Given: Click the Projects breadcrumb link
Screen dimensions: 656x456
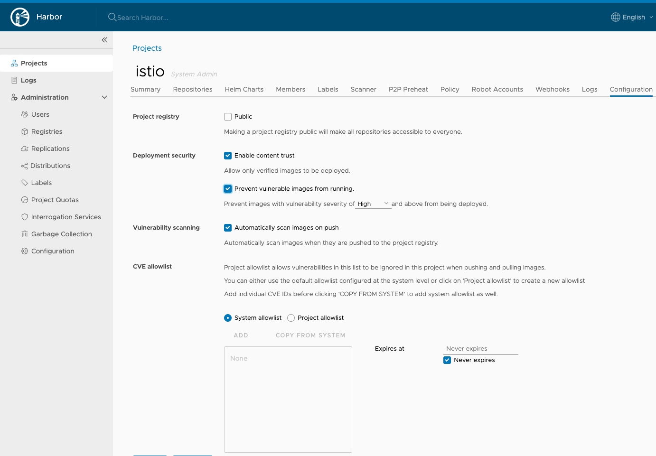Looking at the screenshot, I should point(147,48).
